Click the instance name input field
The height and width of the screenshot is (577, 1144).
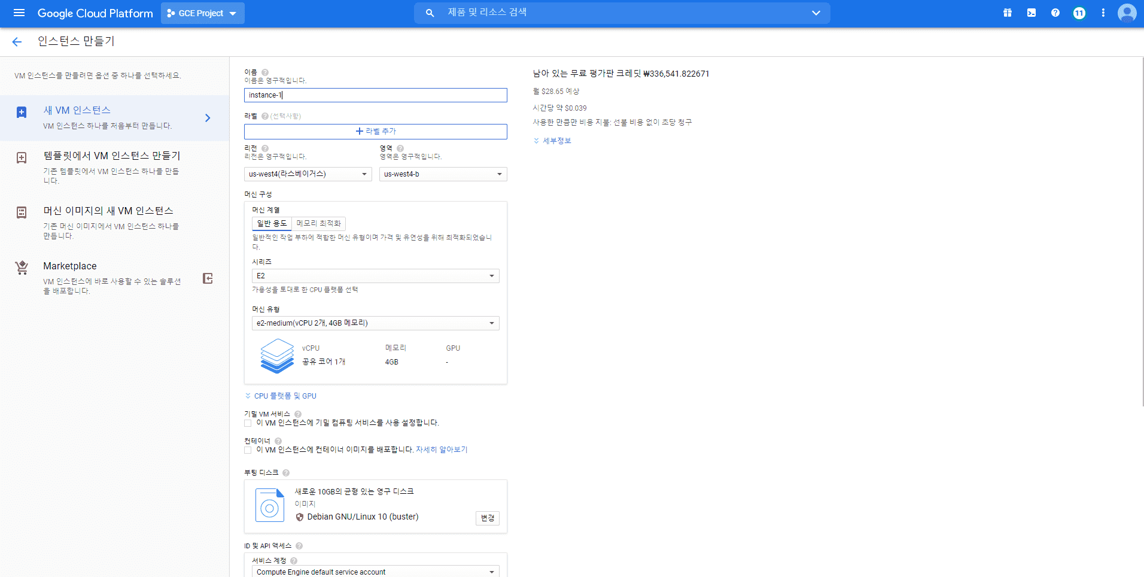point(376,95)
